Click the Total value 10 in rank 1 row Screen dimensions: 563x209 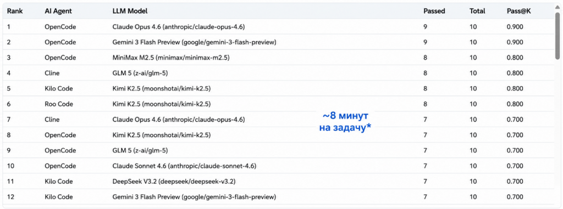point(473,26)
